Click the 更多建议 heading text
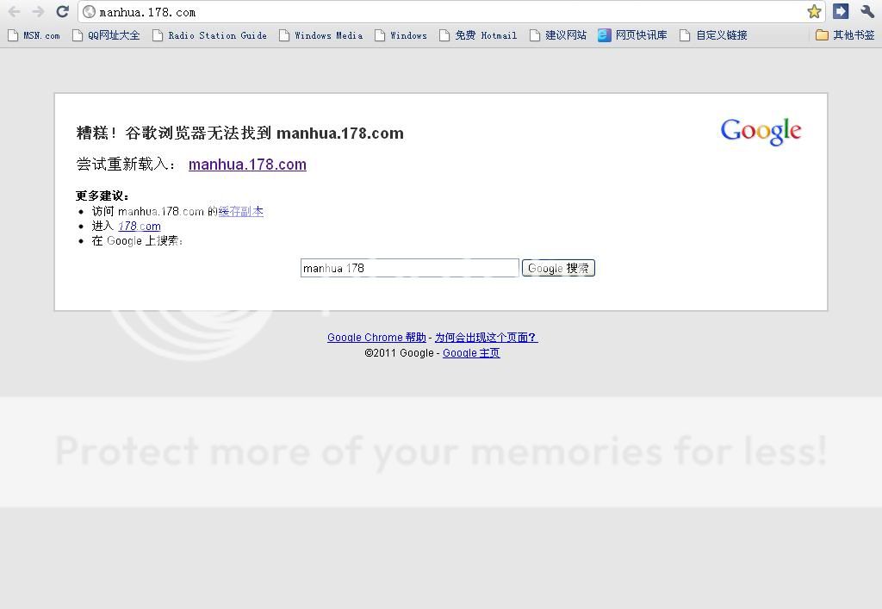Screen dimensions: 882x609 (x=102, y=196)
